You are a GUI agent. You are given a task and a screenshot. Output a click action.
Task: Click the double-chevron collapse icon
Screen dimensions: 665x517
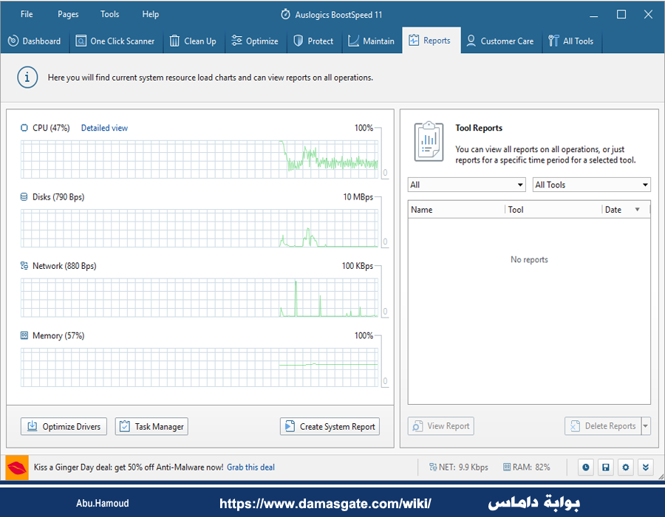[x=646, y=467]
